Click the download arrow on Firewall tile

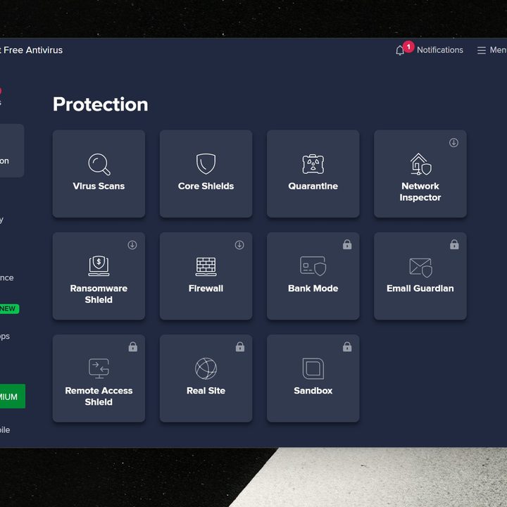coord(239,245)
